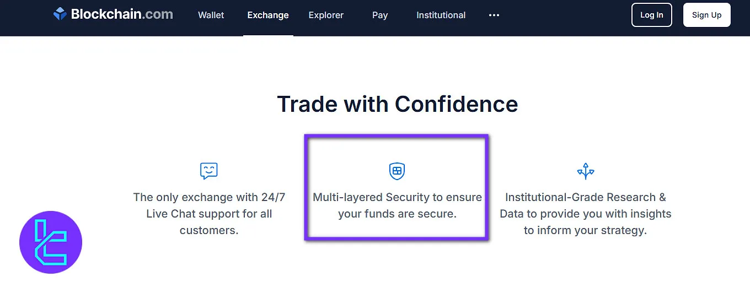
Task: Click the security shield icon
Action: pyautogui.click(x=397, y=171)
